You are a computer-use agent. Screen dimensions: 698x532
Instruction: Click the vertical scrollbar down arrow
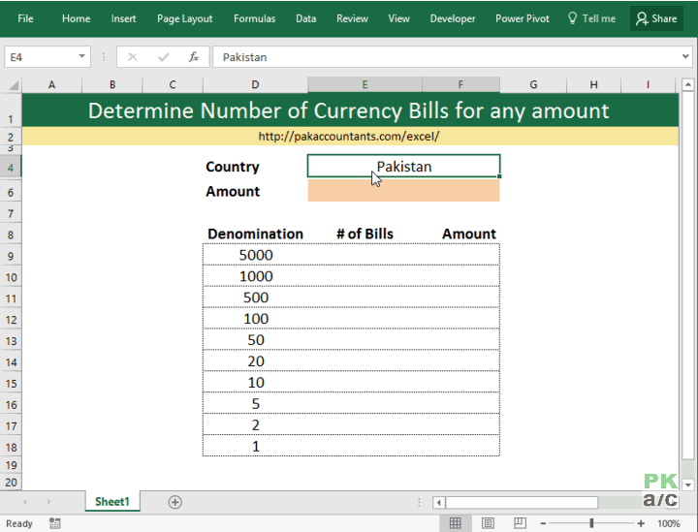click(687, 485)
